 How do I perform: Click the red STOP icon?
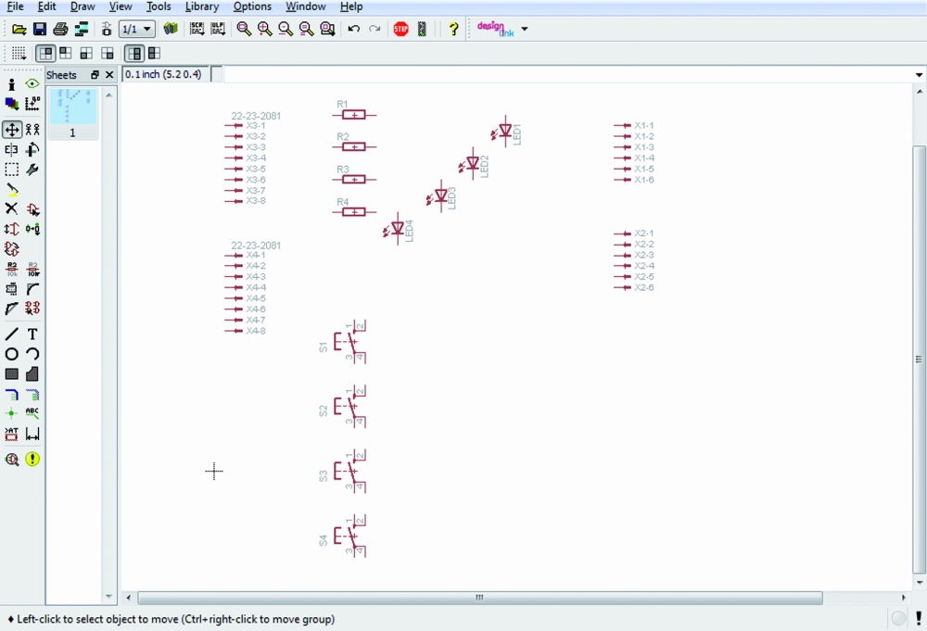(400, 30)
